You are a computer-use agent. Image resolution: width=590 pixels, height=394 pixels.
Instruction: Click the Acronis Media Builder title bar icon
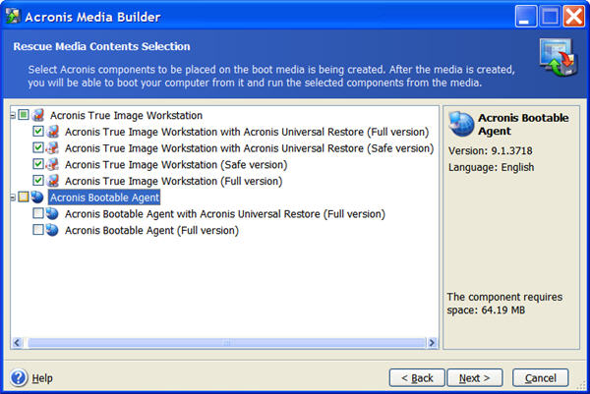[13, 16]
